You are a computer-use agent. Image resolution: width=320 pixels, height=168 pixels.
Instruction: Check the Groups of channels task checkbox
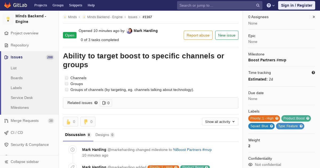67,90
